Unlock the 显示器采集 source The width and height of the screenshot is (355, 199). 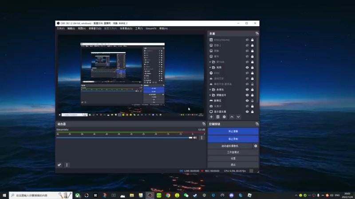[x=252, y=112]
